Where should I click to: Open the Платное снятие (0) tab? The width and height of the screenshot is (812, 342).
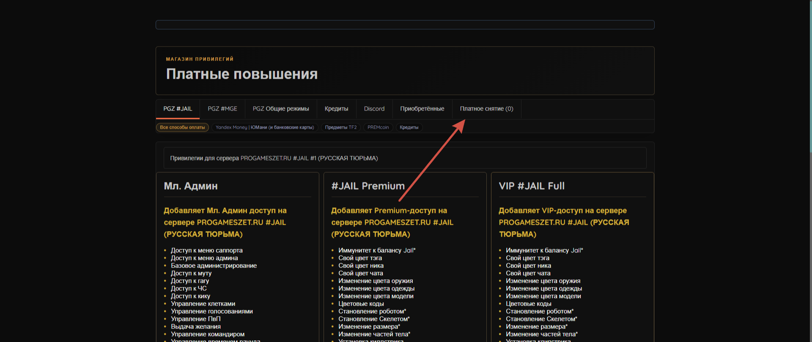coord(486,109)
